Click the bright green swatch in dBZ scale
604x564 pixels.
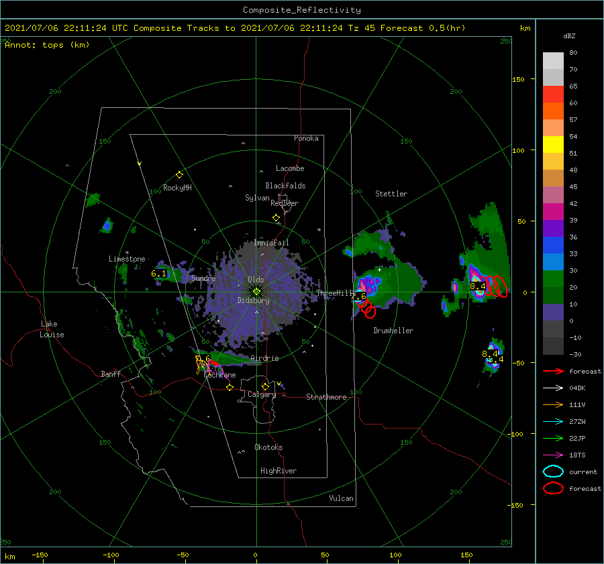(553, 279)
